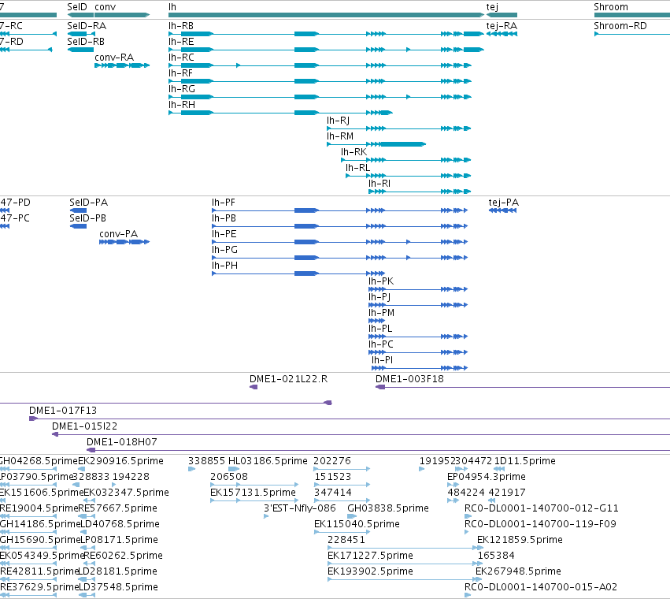670x599 pixels.
Task: Select the Ih gene bar
Action: pos(326,15)
